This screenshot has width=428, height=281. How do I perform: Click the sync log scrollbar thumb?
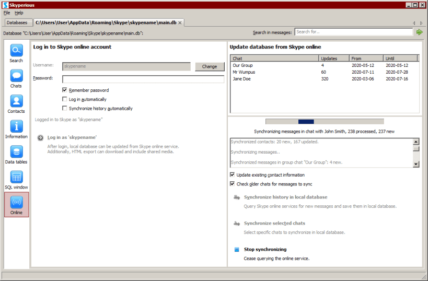click(416, 149)
